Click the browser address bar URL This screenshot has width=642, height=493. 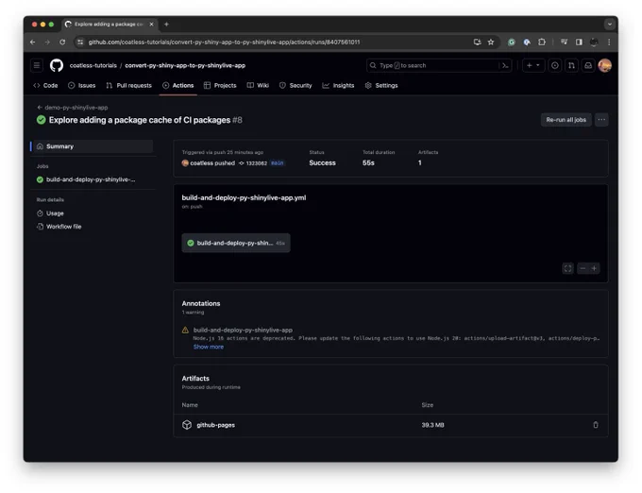pyautogui.click(x=225, y=42)
